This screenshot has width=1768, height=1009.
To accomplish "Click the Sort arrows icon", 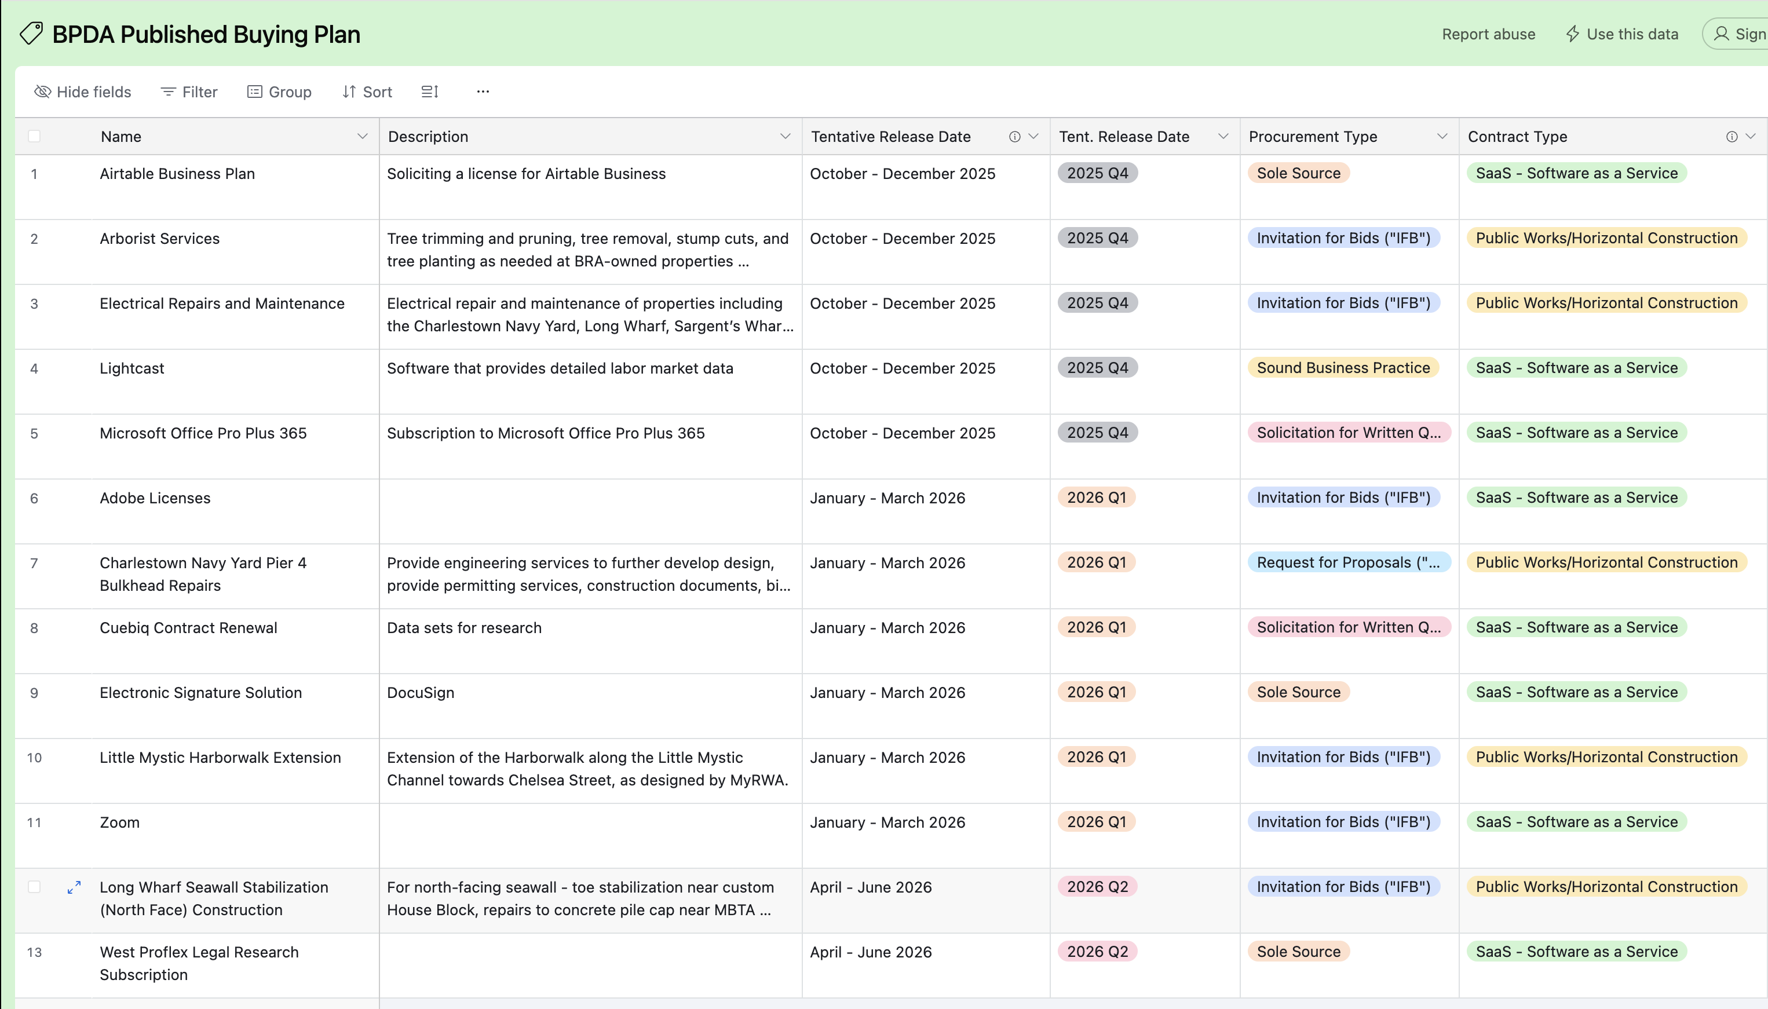I will pyautogui.click(x=349, y=92).
